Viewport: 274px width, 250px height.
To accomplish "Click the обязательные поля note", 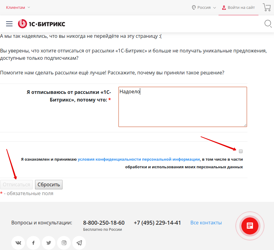I will pyautogui.click(x=27, y=194).
